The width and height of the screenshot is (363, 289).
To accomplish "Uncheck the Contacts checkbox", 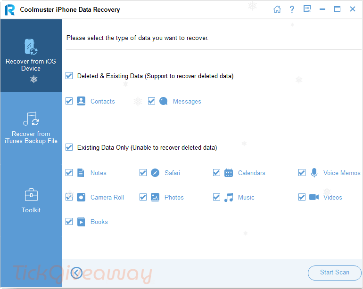I will [69, 101].
